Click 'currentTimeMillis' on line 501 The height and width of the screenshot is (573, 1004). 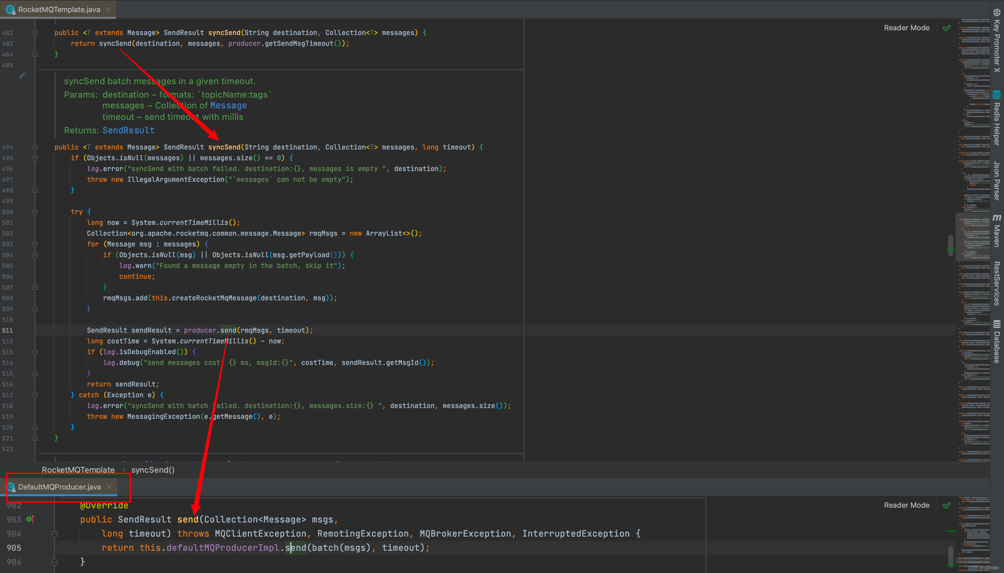pos(194,223)
